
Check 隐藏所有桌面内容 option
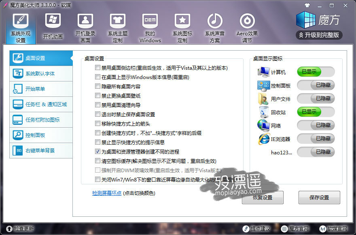97,86
